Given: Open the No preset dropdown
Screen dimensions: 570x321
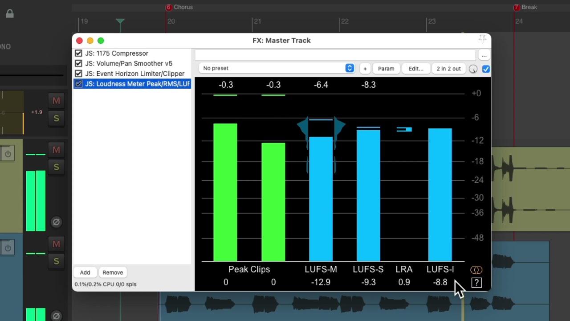Looking at the screenshot, I should 277,68.
